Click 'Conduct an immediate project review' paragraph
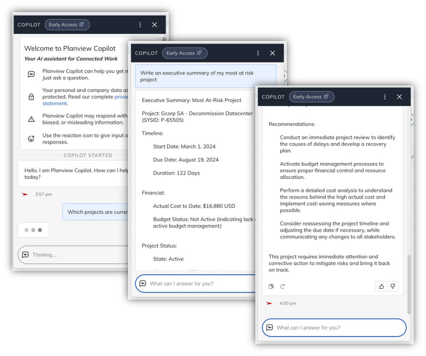The height and width of the screenshot is (356, 426). click(337, 144)
